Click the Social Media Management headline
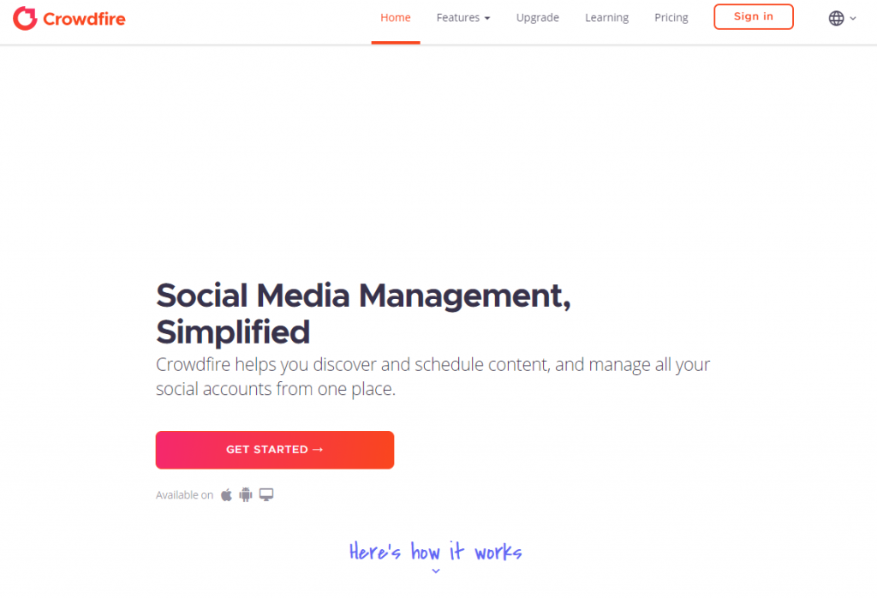 point(363,314)
